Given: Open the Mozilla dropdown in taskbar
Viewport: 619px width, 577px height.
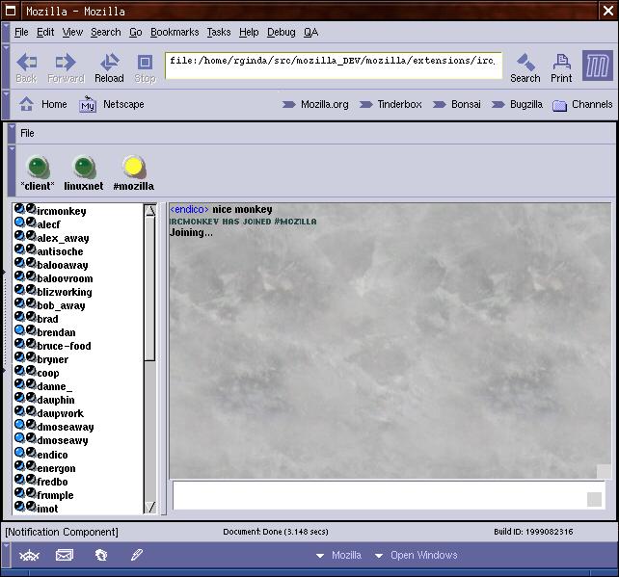Looking at the screenshot, I should pos(338,555).
